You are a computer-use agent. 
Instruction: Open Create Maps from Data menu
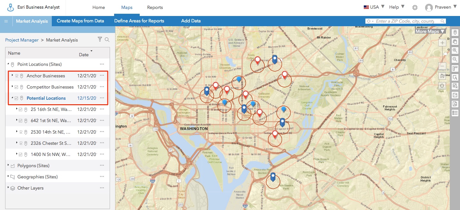point(81,21)
